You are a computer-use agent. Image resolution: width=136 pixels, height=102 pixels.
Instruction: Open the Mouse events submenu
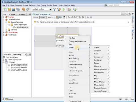[100, 79]
